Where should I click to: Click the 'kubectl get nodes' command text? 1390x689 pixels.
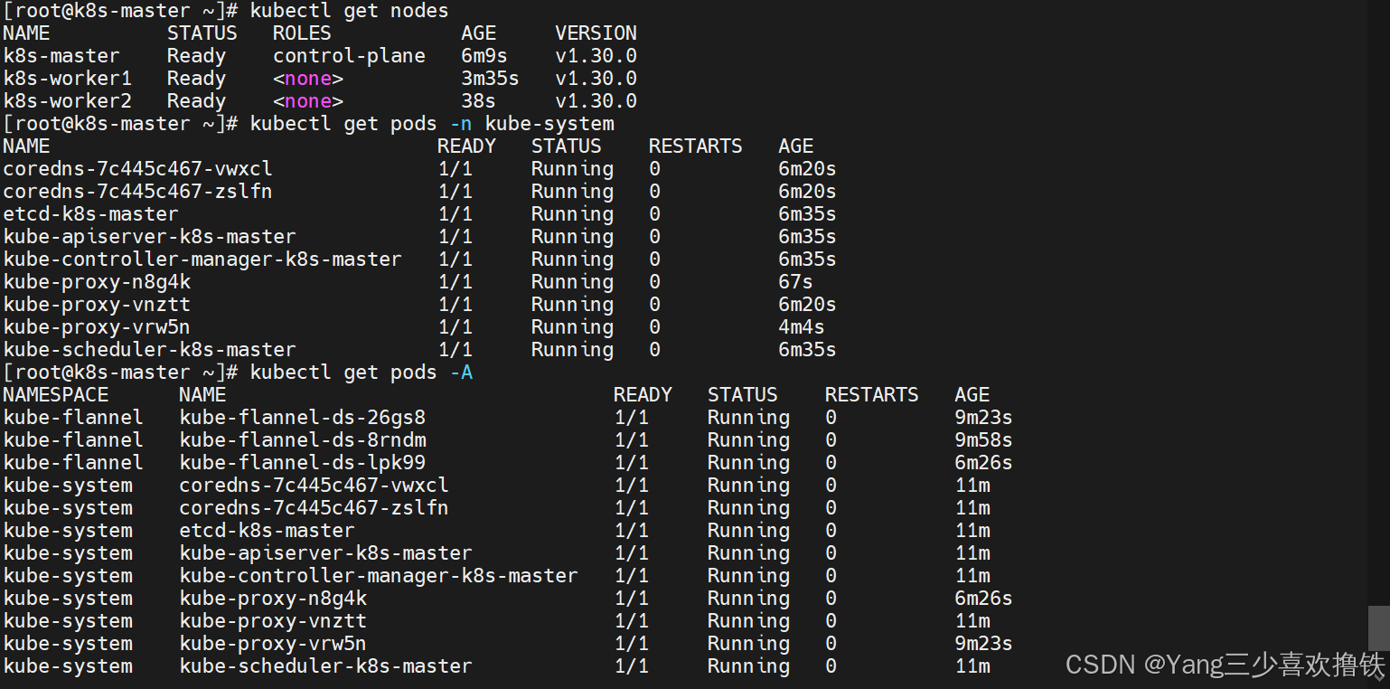coord(349,11)
